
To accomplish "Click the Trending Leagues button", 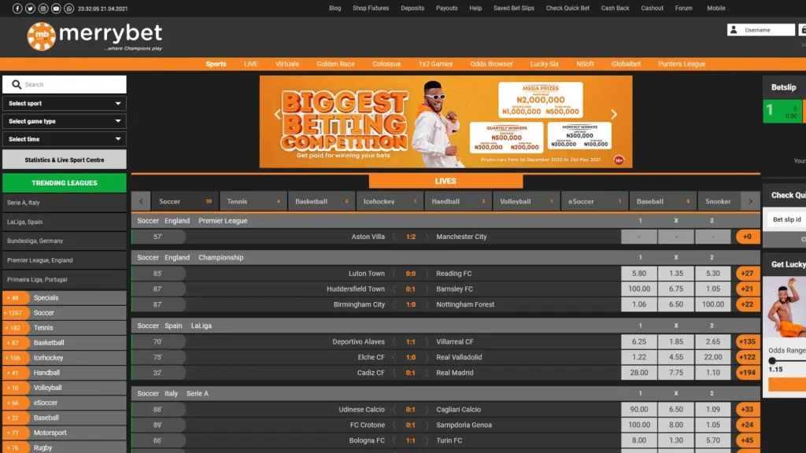I will click(x=65, y=182).
